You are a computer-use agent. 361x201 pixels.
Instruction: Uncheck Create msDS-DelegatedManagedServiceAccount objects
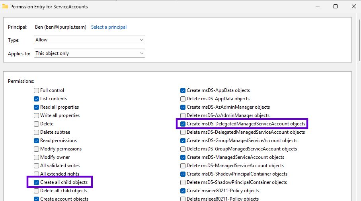183,124
